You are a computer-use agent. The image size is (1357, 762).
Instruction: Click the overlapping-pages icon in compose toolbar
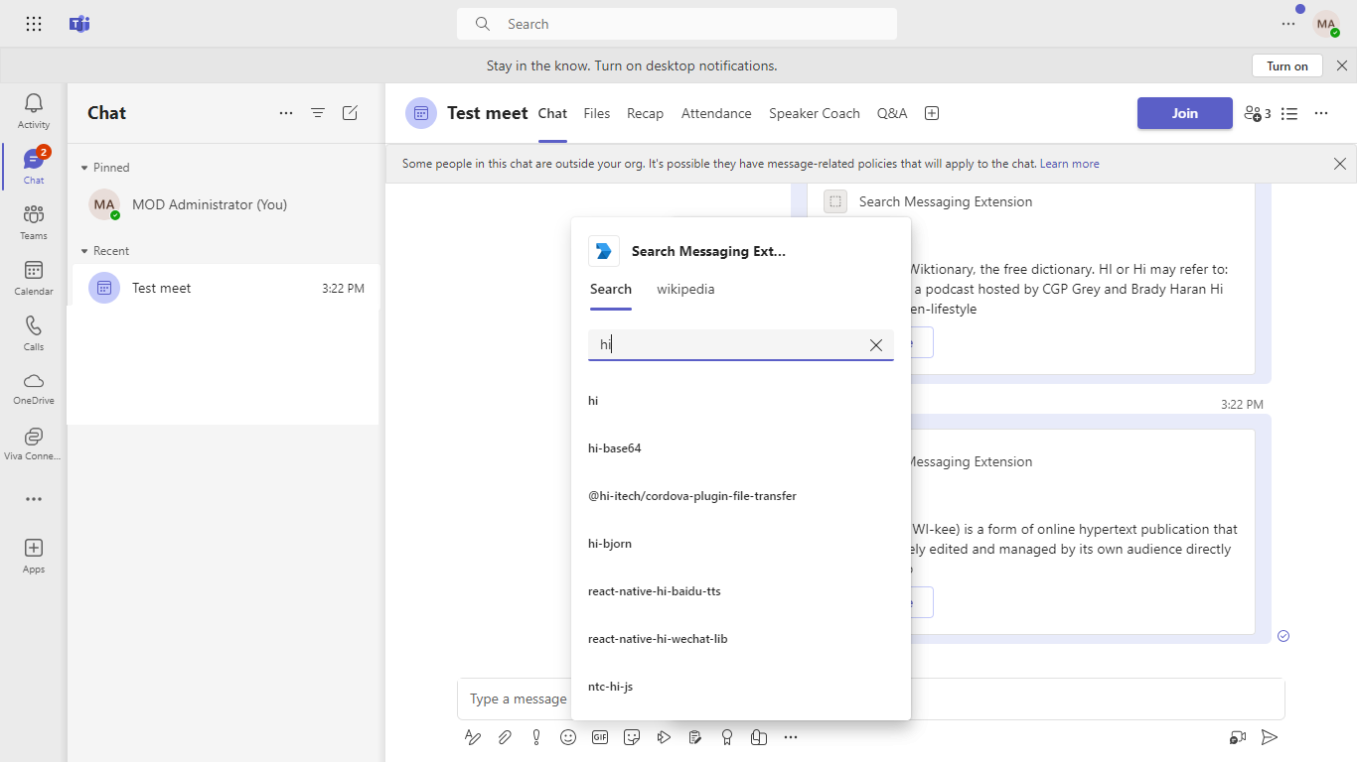click(x=759, y=737)
